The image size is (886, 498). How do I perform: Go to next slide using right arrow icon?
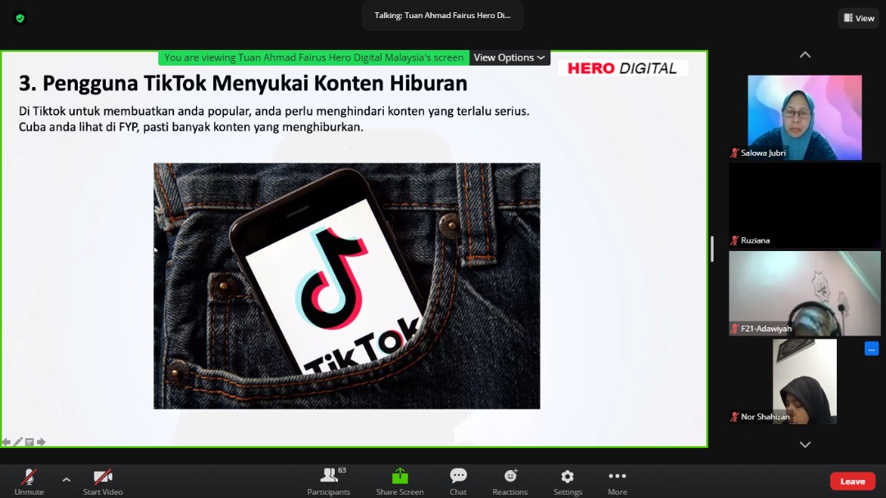[41, 442]
